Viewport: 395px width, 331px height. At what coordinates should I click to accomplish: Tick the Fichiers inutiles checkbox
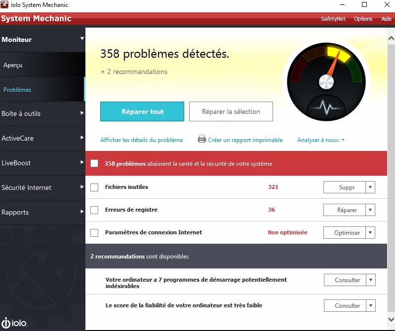pos(94,187)
